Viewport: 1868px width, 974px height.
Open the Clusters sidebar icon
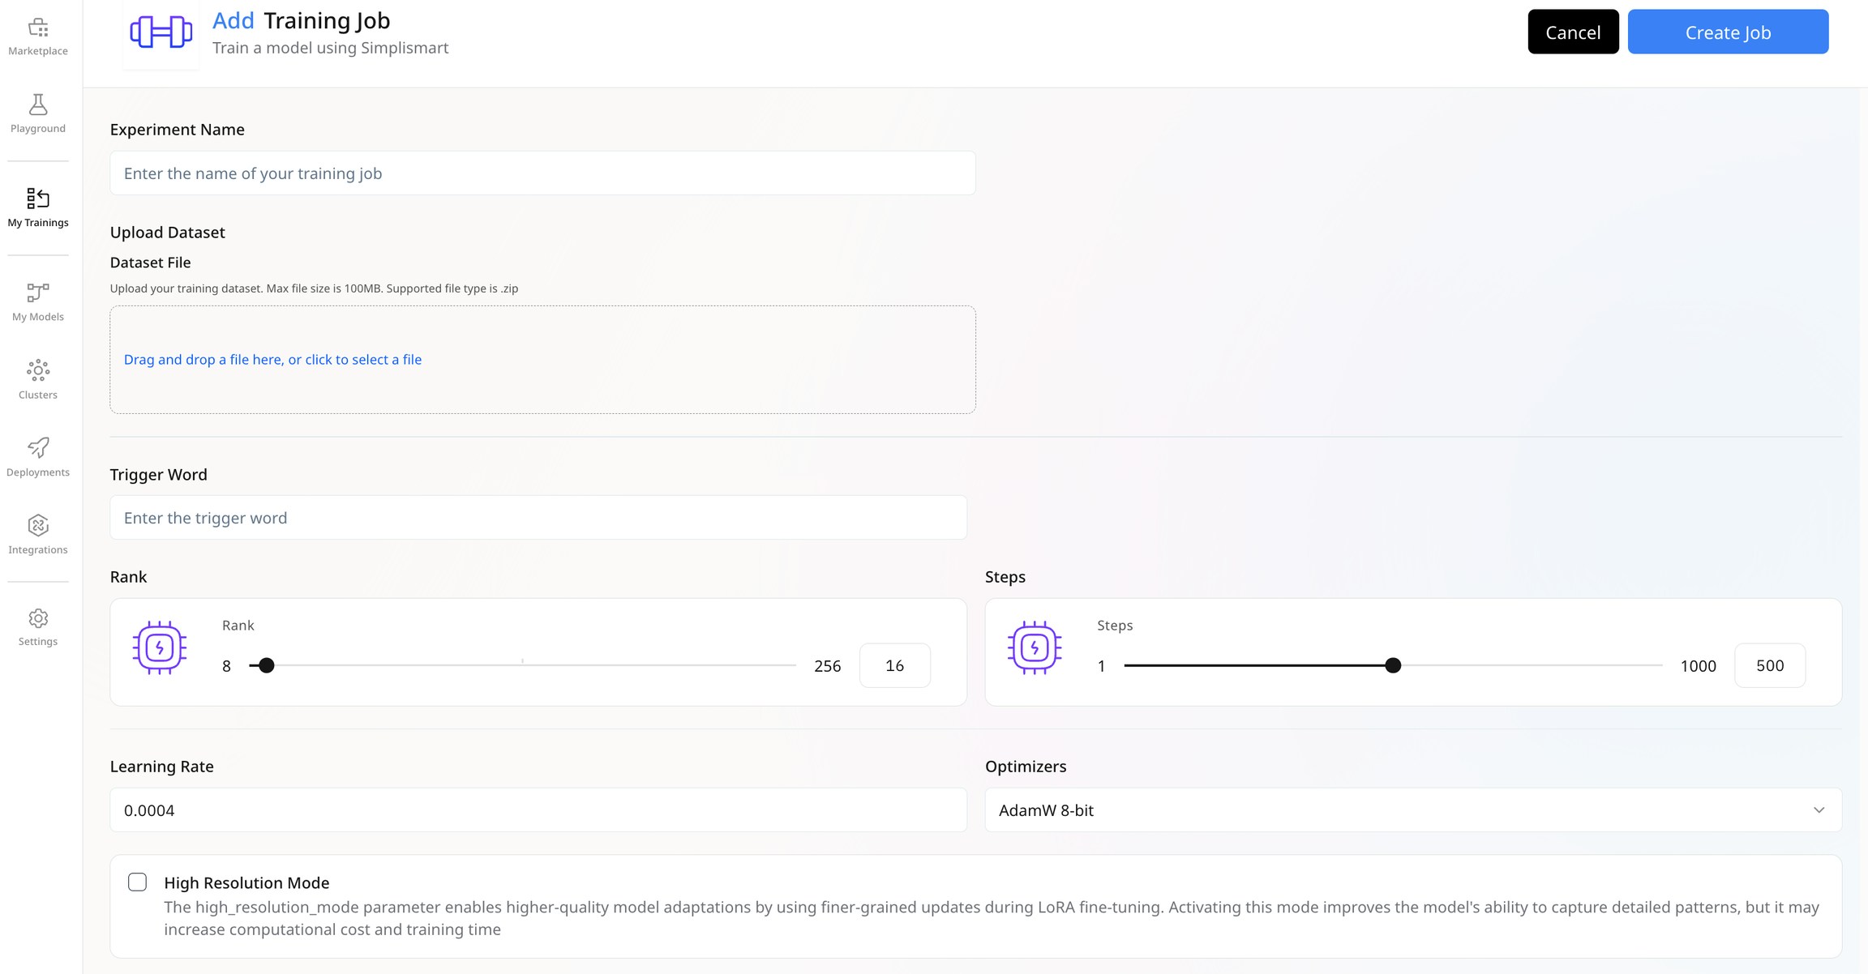pos(38,370)
